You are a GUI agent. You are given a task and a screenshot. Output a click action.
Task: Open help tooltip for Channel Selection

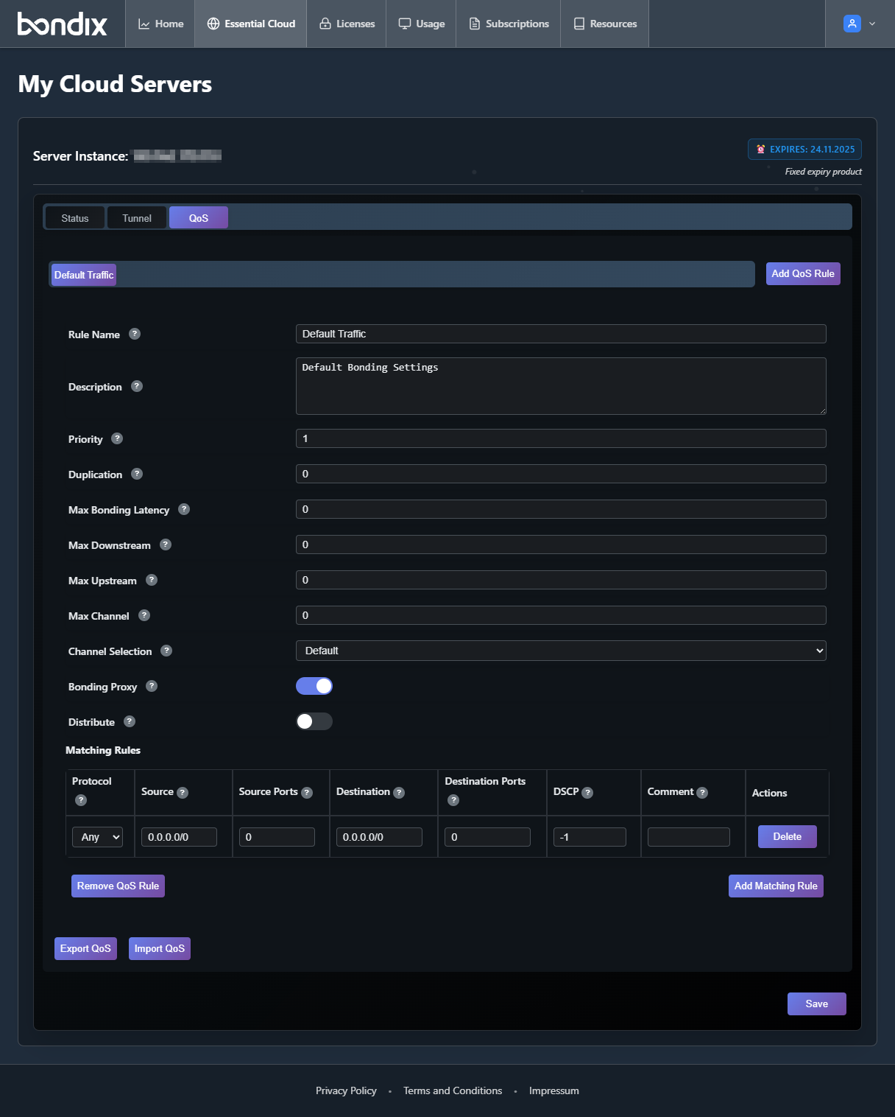[166, 651]
